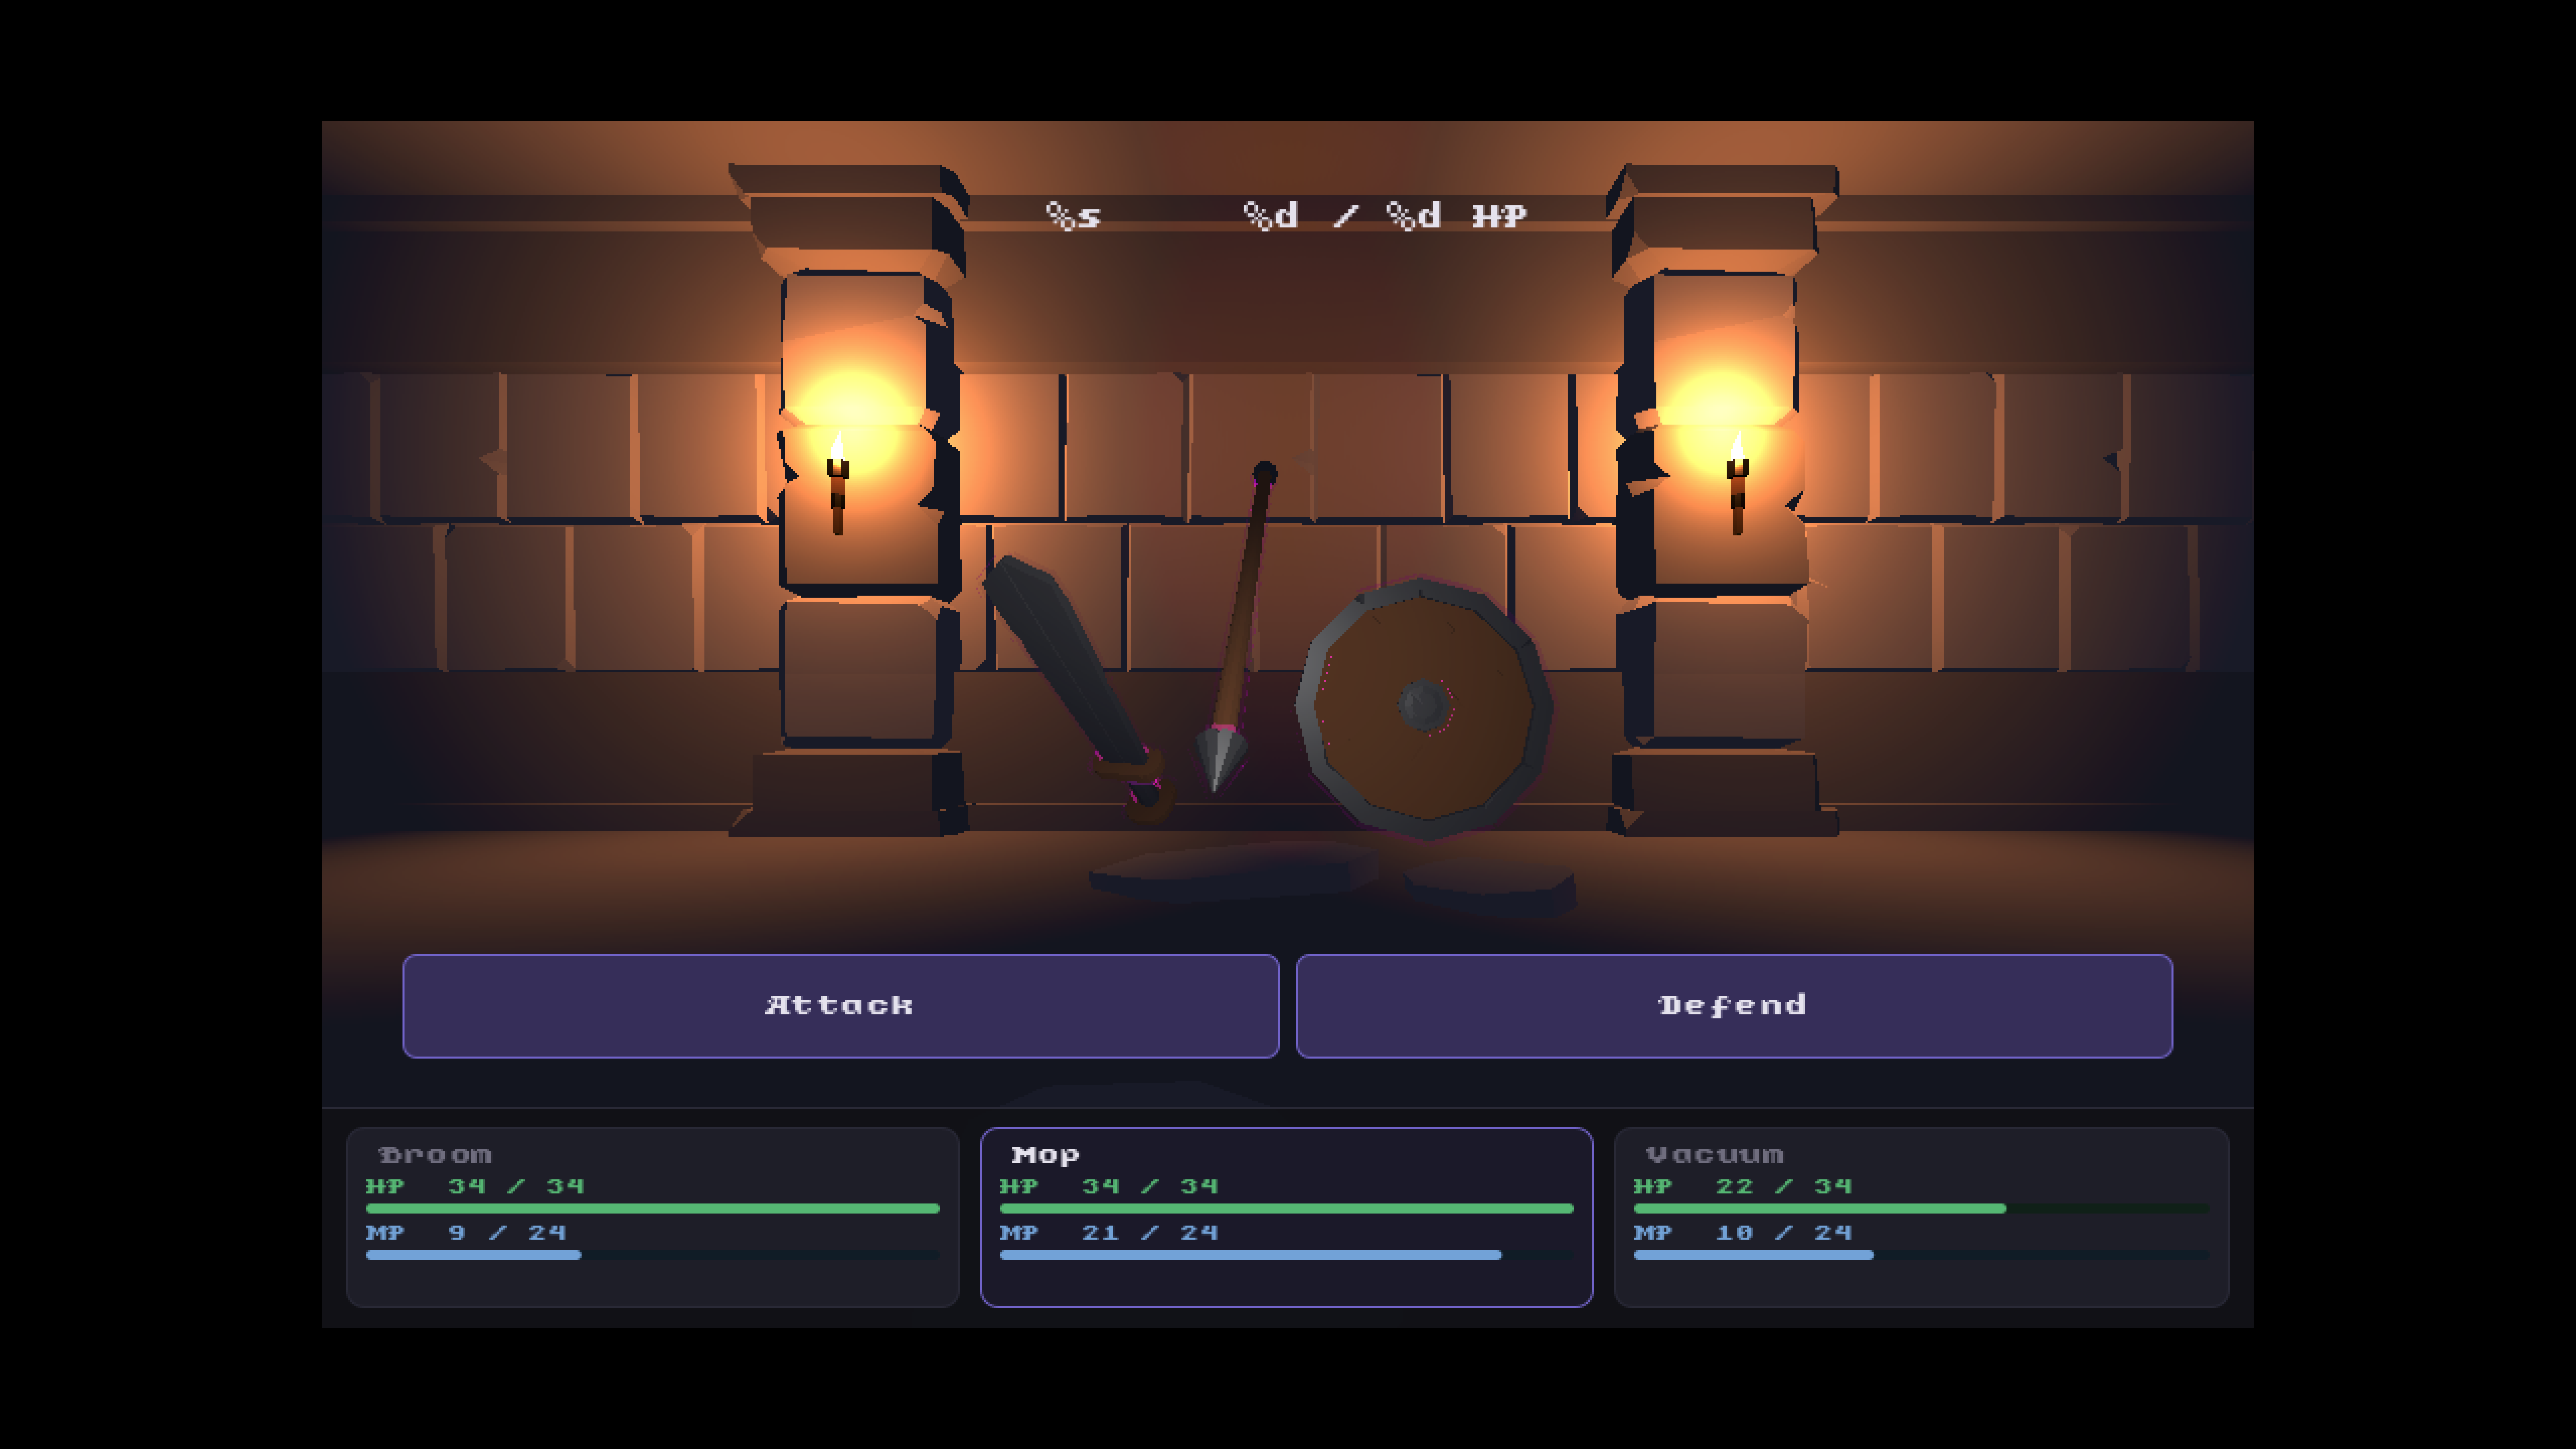Select the Broom party member card
Viewport: 2576px width, 1449px height.
pos(652,1216)
